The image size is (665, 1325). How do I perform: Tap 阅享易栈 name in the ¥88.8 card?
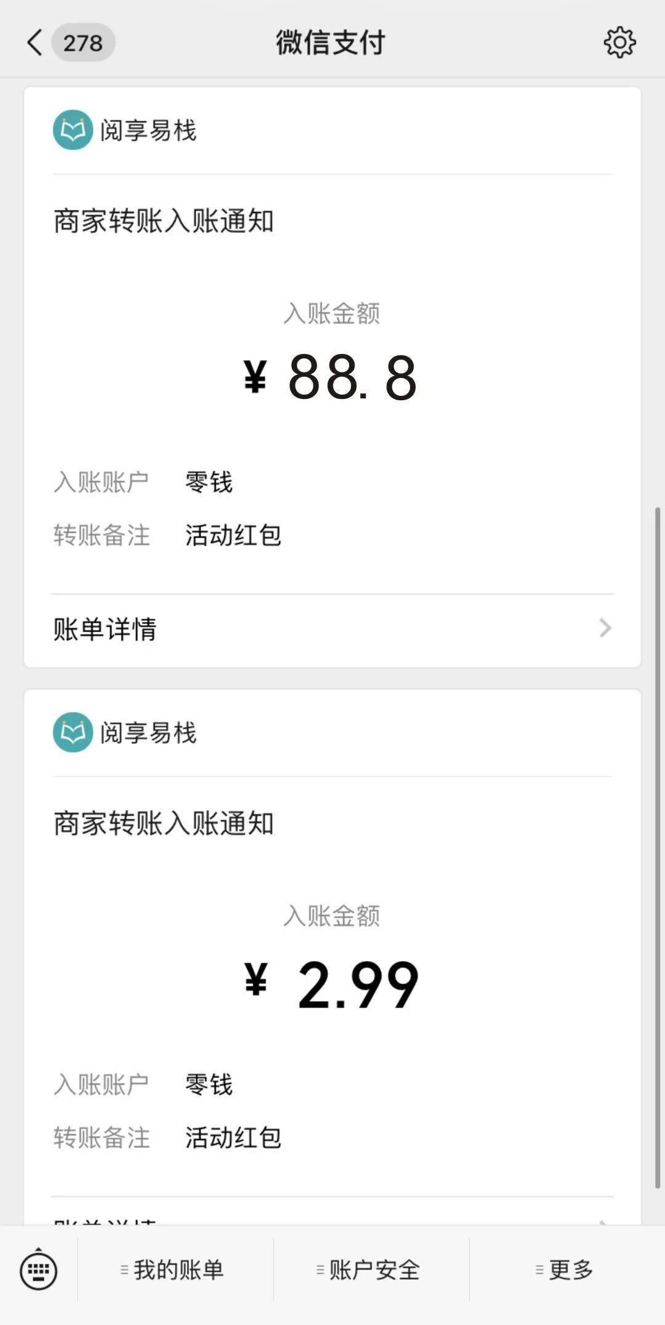tap(148, 131)
